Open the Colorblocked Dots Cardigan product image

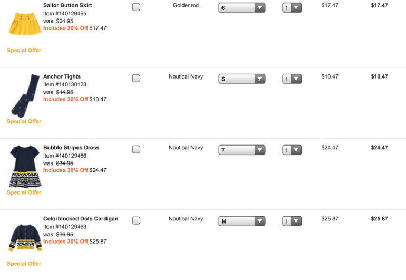(x=24, y=238)
